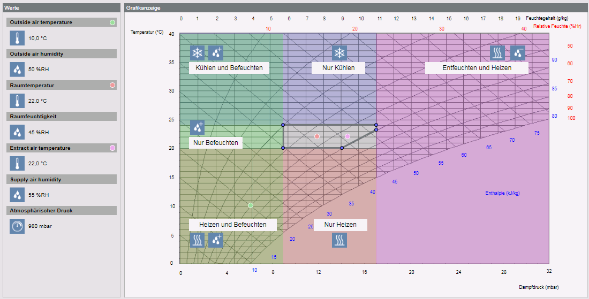Image resolution: width=589 pixels, height=299 pixels.
Task: Click the Relative Feuchte (%Hr) label
Action: coord(557,26)
